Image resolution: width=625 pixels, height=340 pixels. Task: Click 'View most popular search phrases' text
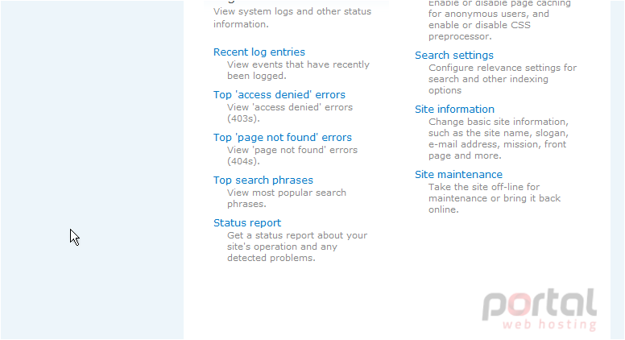click(x=287, y=198)
